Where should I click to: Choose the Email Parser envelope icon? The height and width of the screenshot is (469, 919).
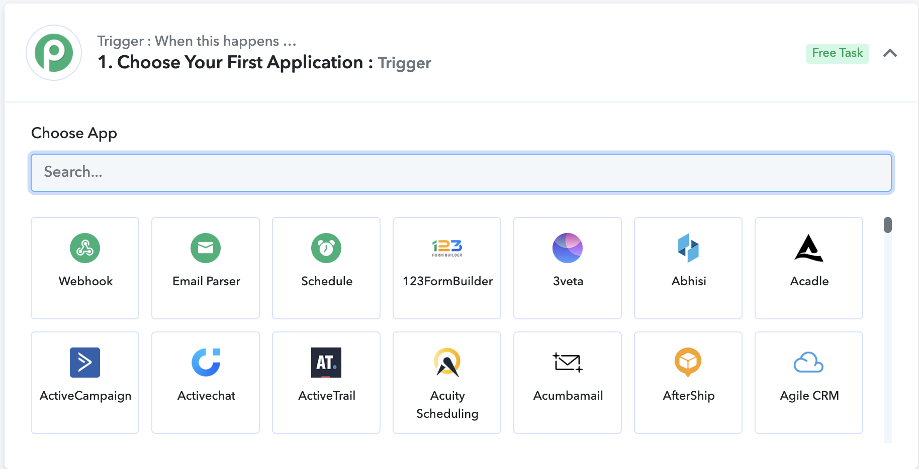pos(206,248)
